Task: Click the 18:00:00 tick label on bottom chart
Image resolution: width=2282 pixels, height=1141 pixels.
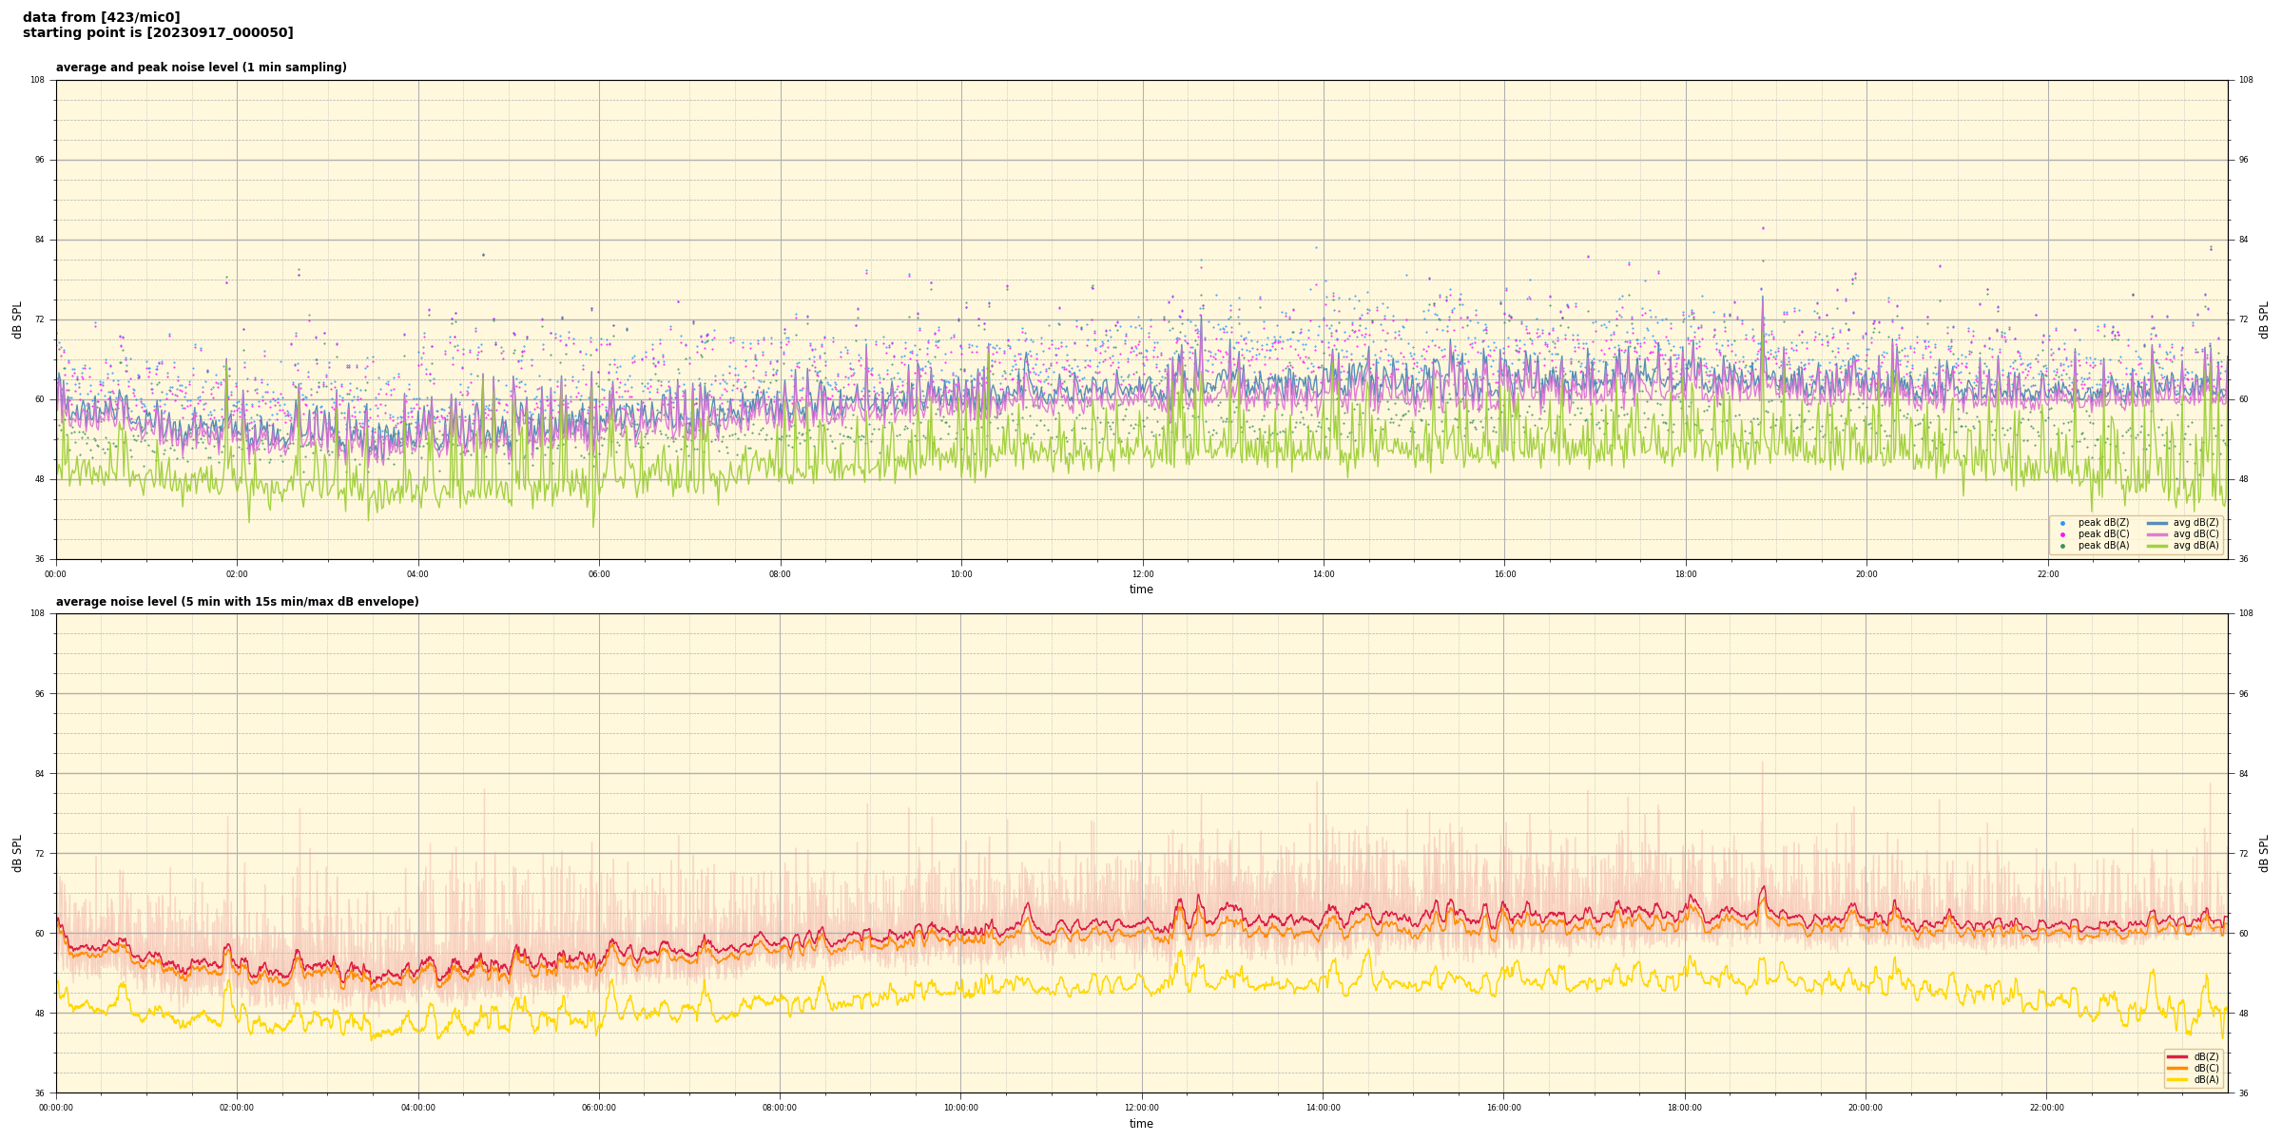Action: pos(1684,1108)
